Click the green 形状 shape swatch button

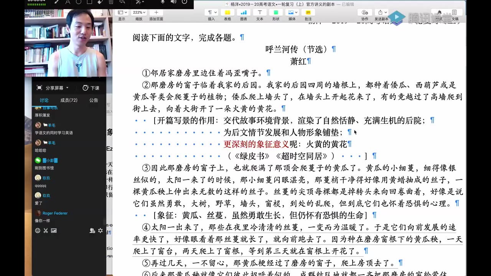click(276, 12)
